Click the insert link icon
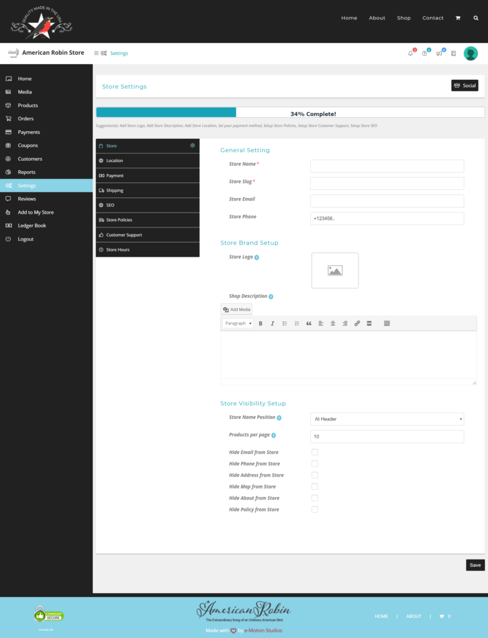Image resolution: width=488 pixels, height=638 pixels. [x=357, y=323]
